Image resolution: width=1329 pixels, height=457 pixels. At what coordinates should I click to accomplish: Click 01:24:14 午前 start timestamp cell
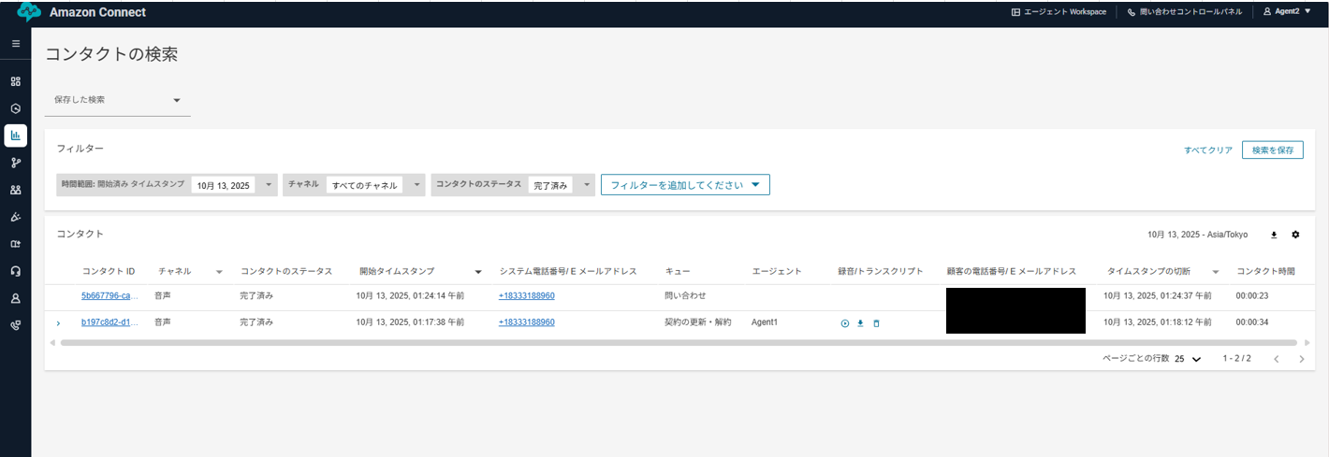pyautogui.click(x=410, y=295)
